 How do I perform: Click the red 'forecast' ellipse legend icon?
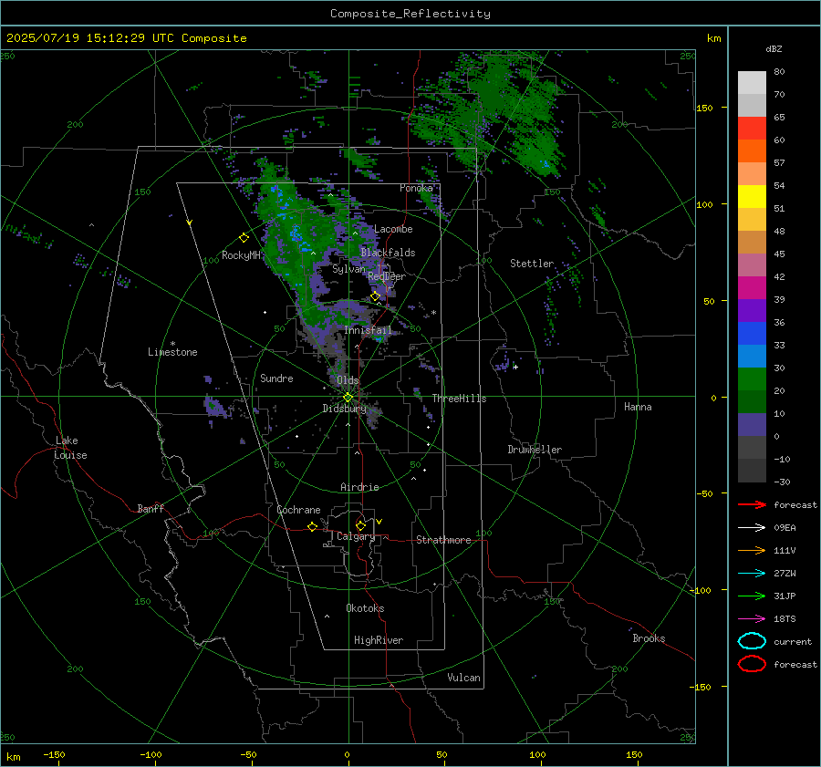[x=752, y=664]
